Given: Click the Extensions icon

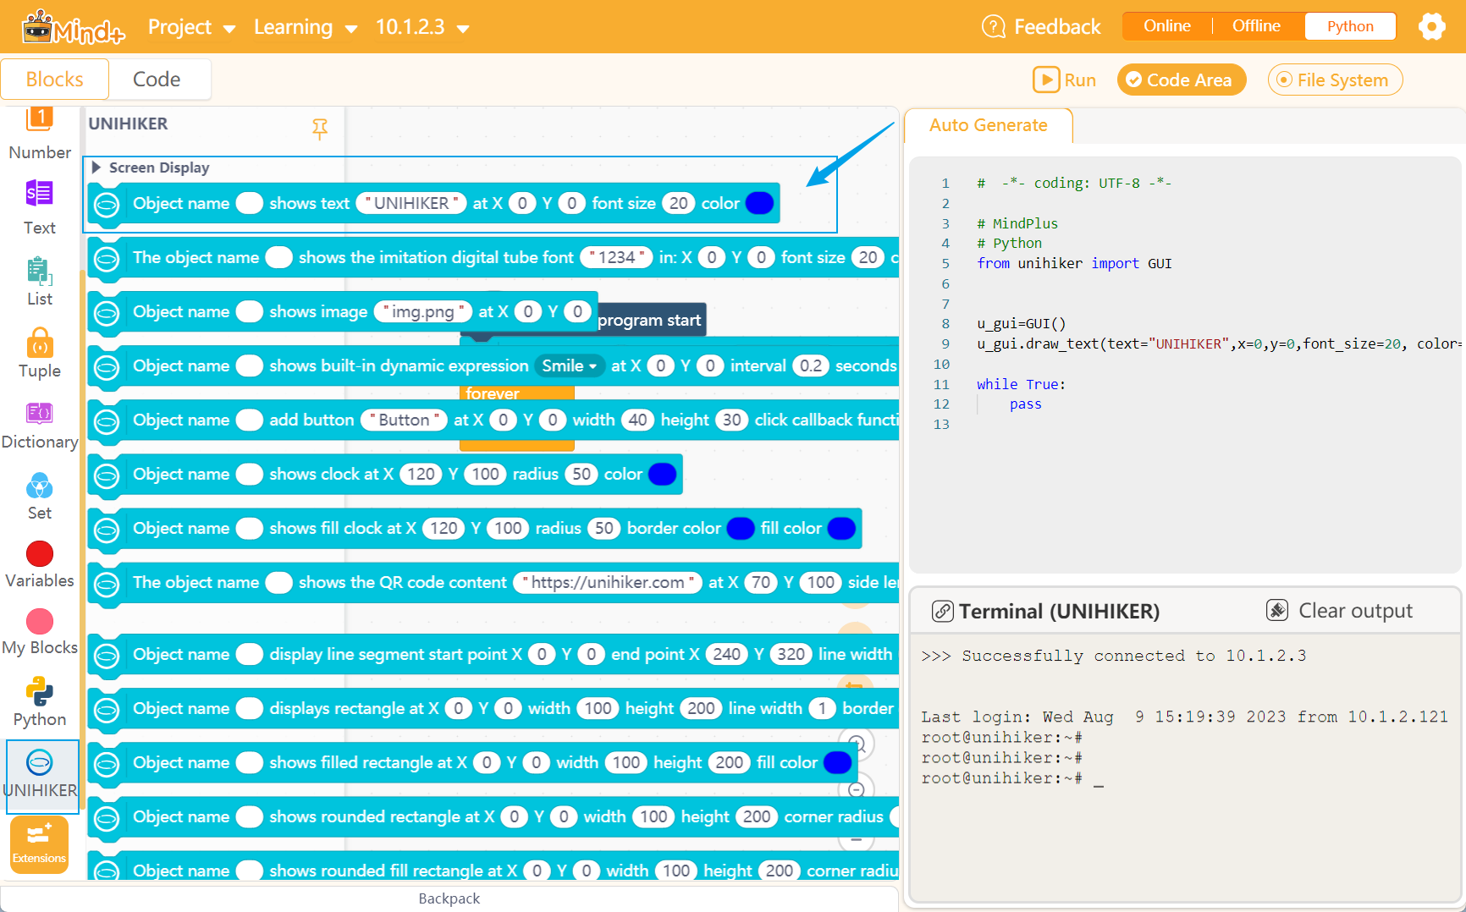Looking at the screenshot, I should [x=38, y=842].
